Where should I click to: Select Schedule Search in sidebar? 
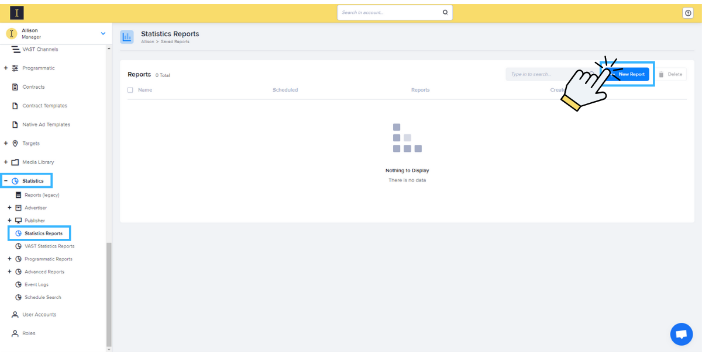43,298
